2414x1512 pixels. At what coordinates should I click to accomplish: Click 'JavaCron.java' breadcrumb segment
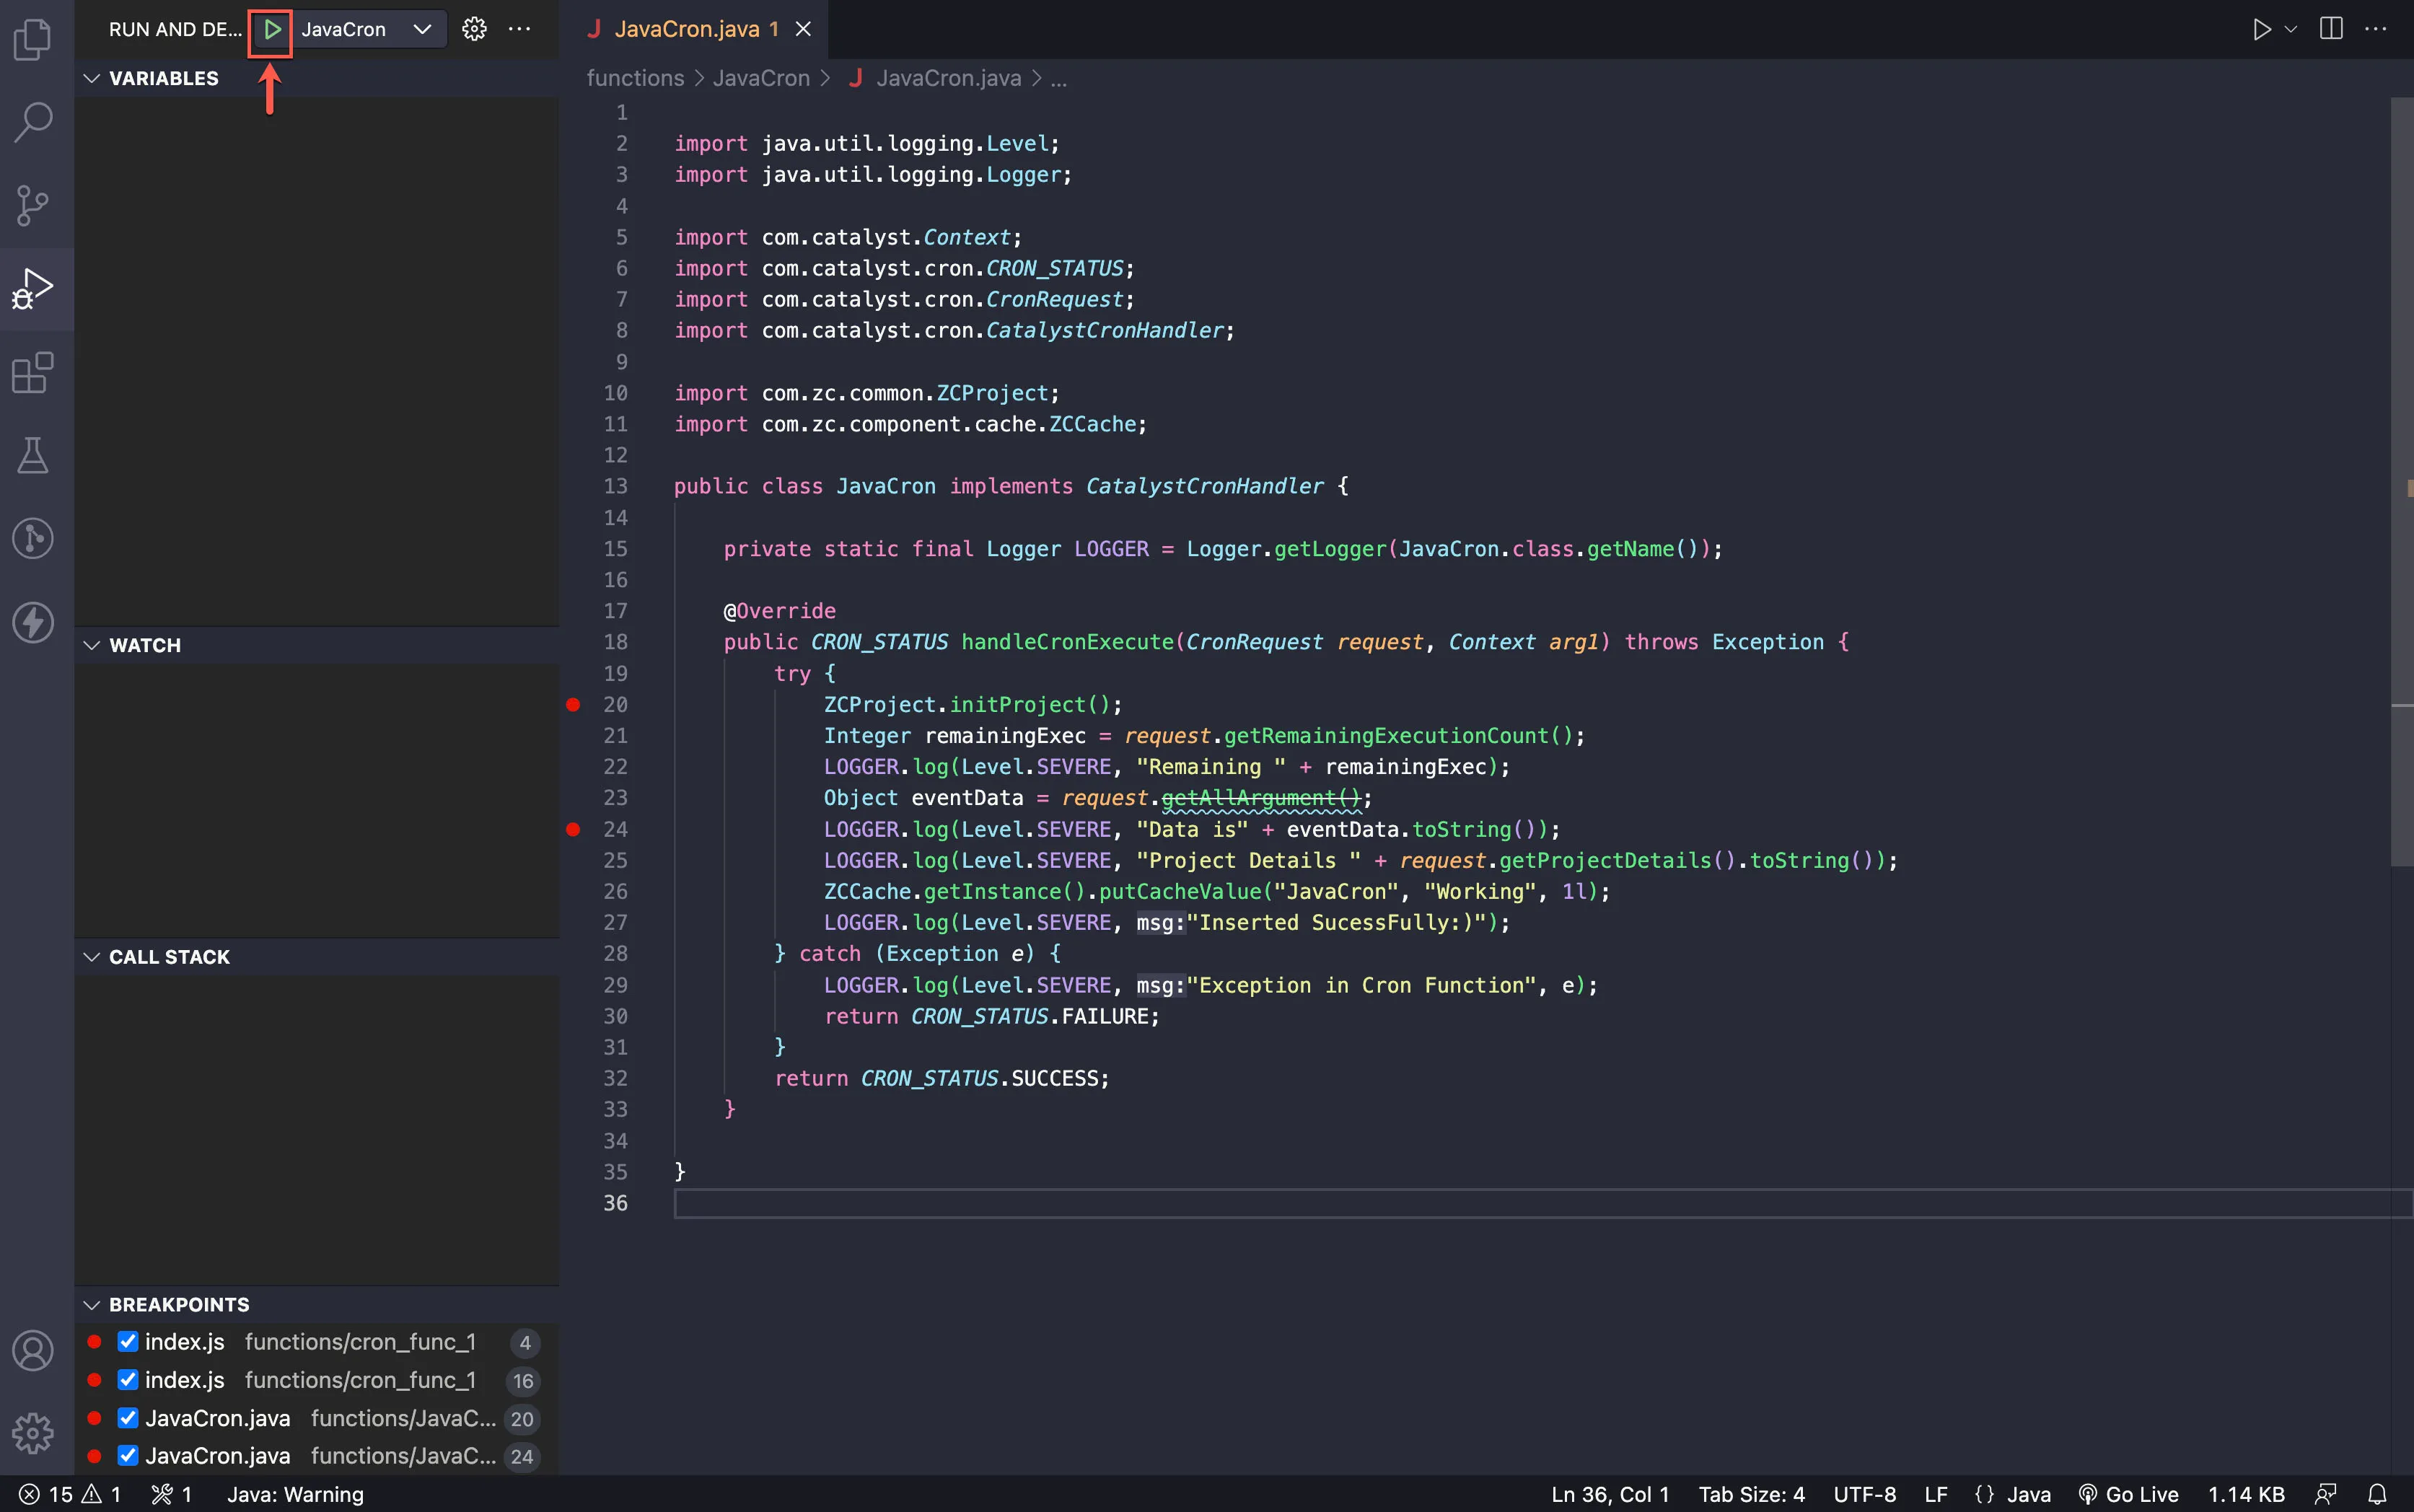click(948, 78)
